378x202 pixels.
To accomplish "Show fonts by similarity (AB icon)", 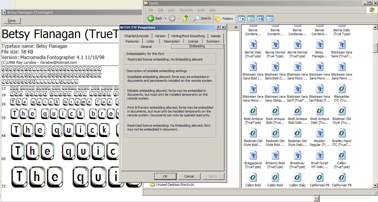I will click(x=260, y=18).
